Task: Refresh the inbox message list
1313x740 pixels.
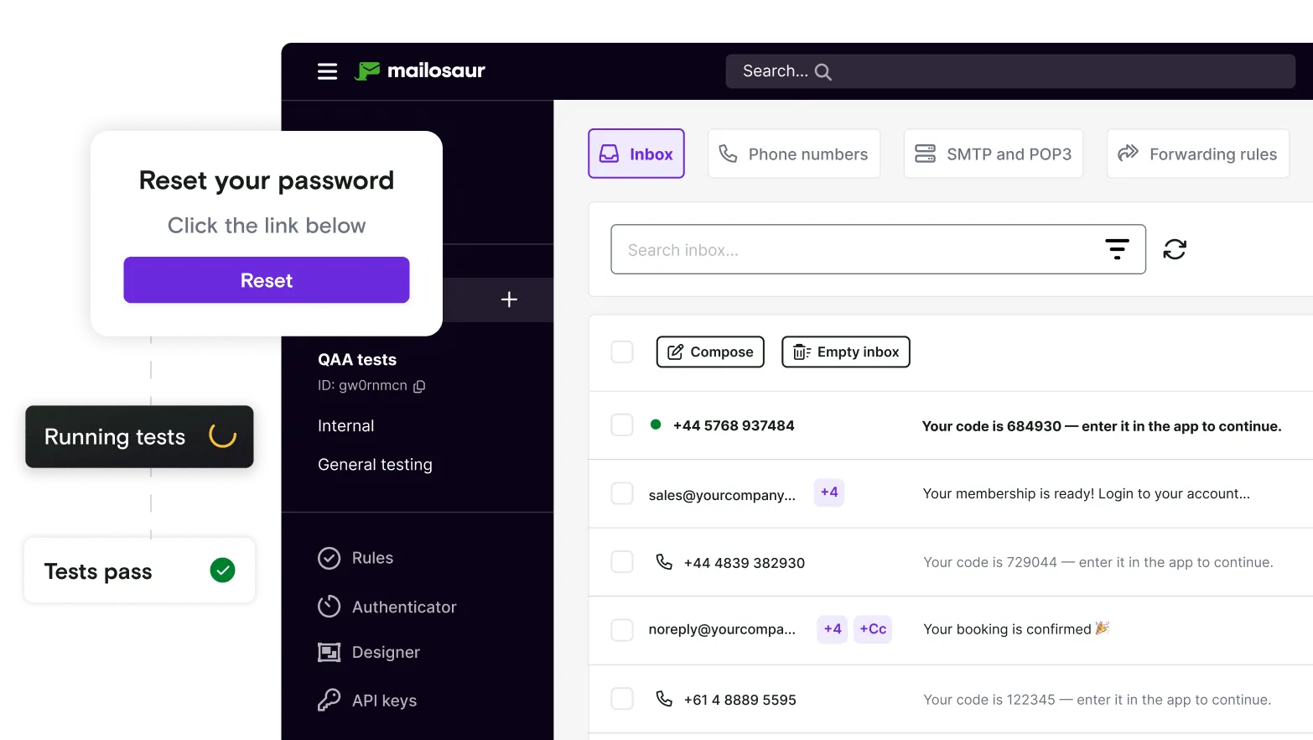Action: (x=1175, y=249)
